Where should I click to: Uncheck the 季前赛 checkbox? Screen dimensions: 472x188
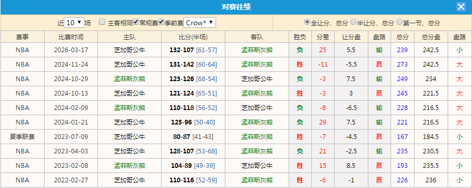click(x=161, y=22)
